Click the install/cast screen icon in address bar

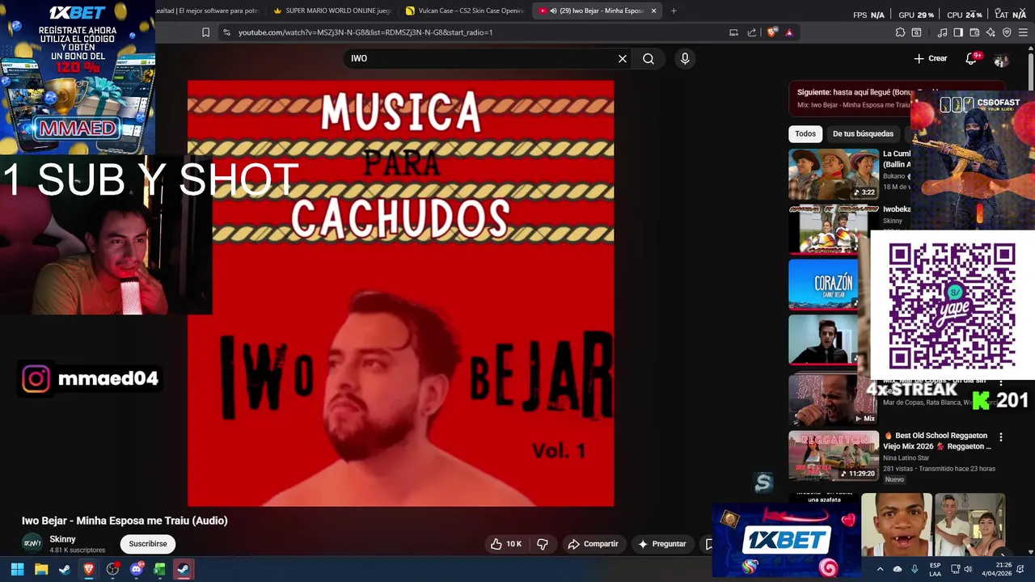coord(733,32)
